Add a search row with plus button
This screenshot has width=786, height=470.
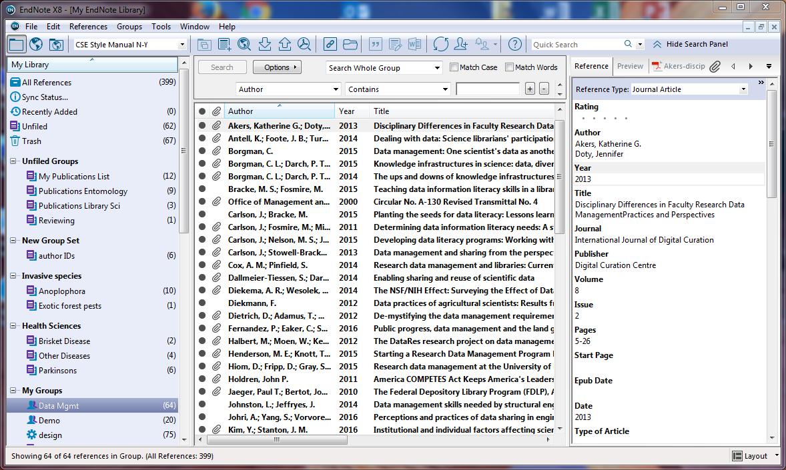(530, 89)
